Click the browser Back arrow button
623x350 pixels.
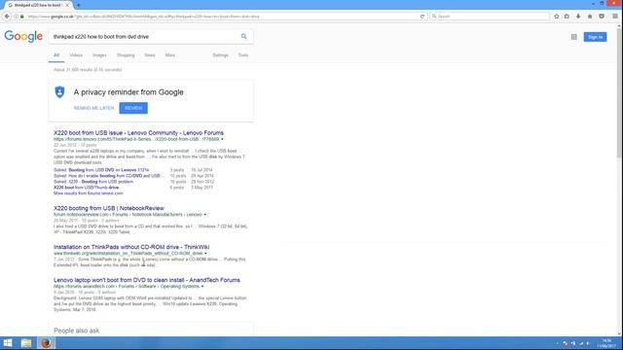(x=7, y=17)
